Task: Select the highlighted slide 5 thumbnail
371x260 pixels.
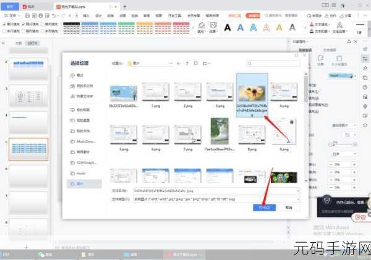Action: [28, 149]
